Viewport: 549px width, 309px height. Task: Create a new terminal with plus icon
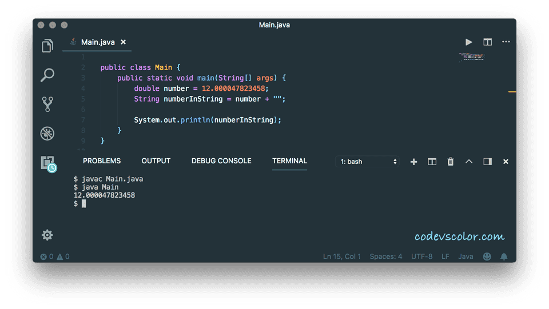(x=413, y=162)
